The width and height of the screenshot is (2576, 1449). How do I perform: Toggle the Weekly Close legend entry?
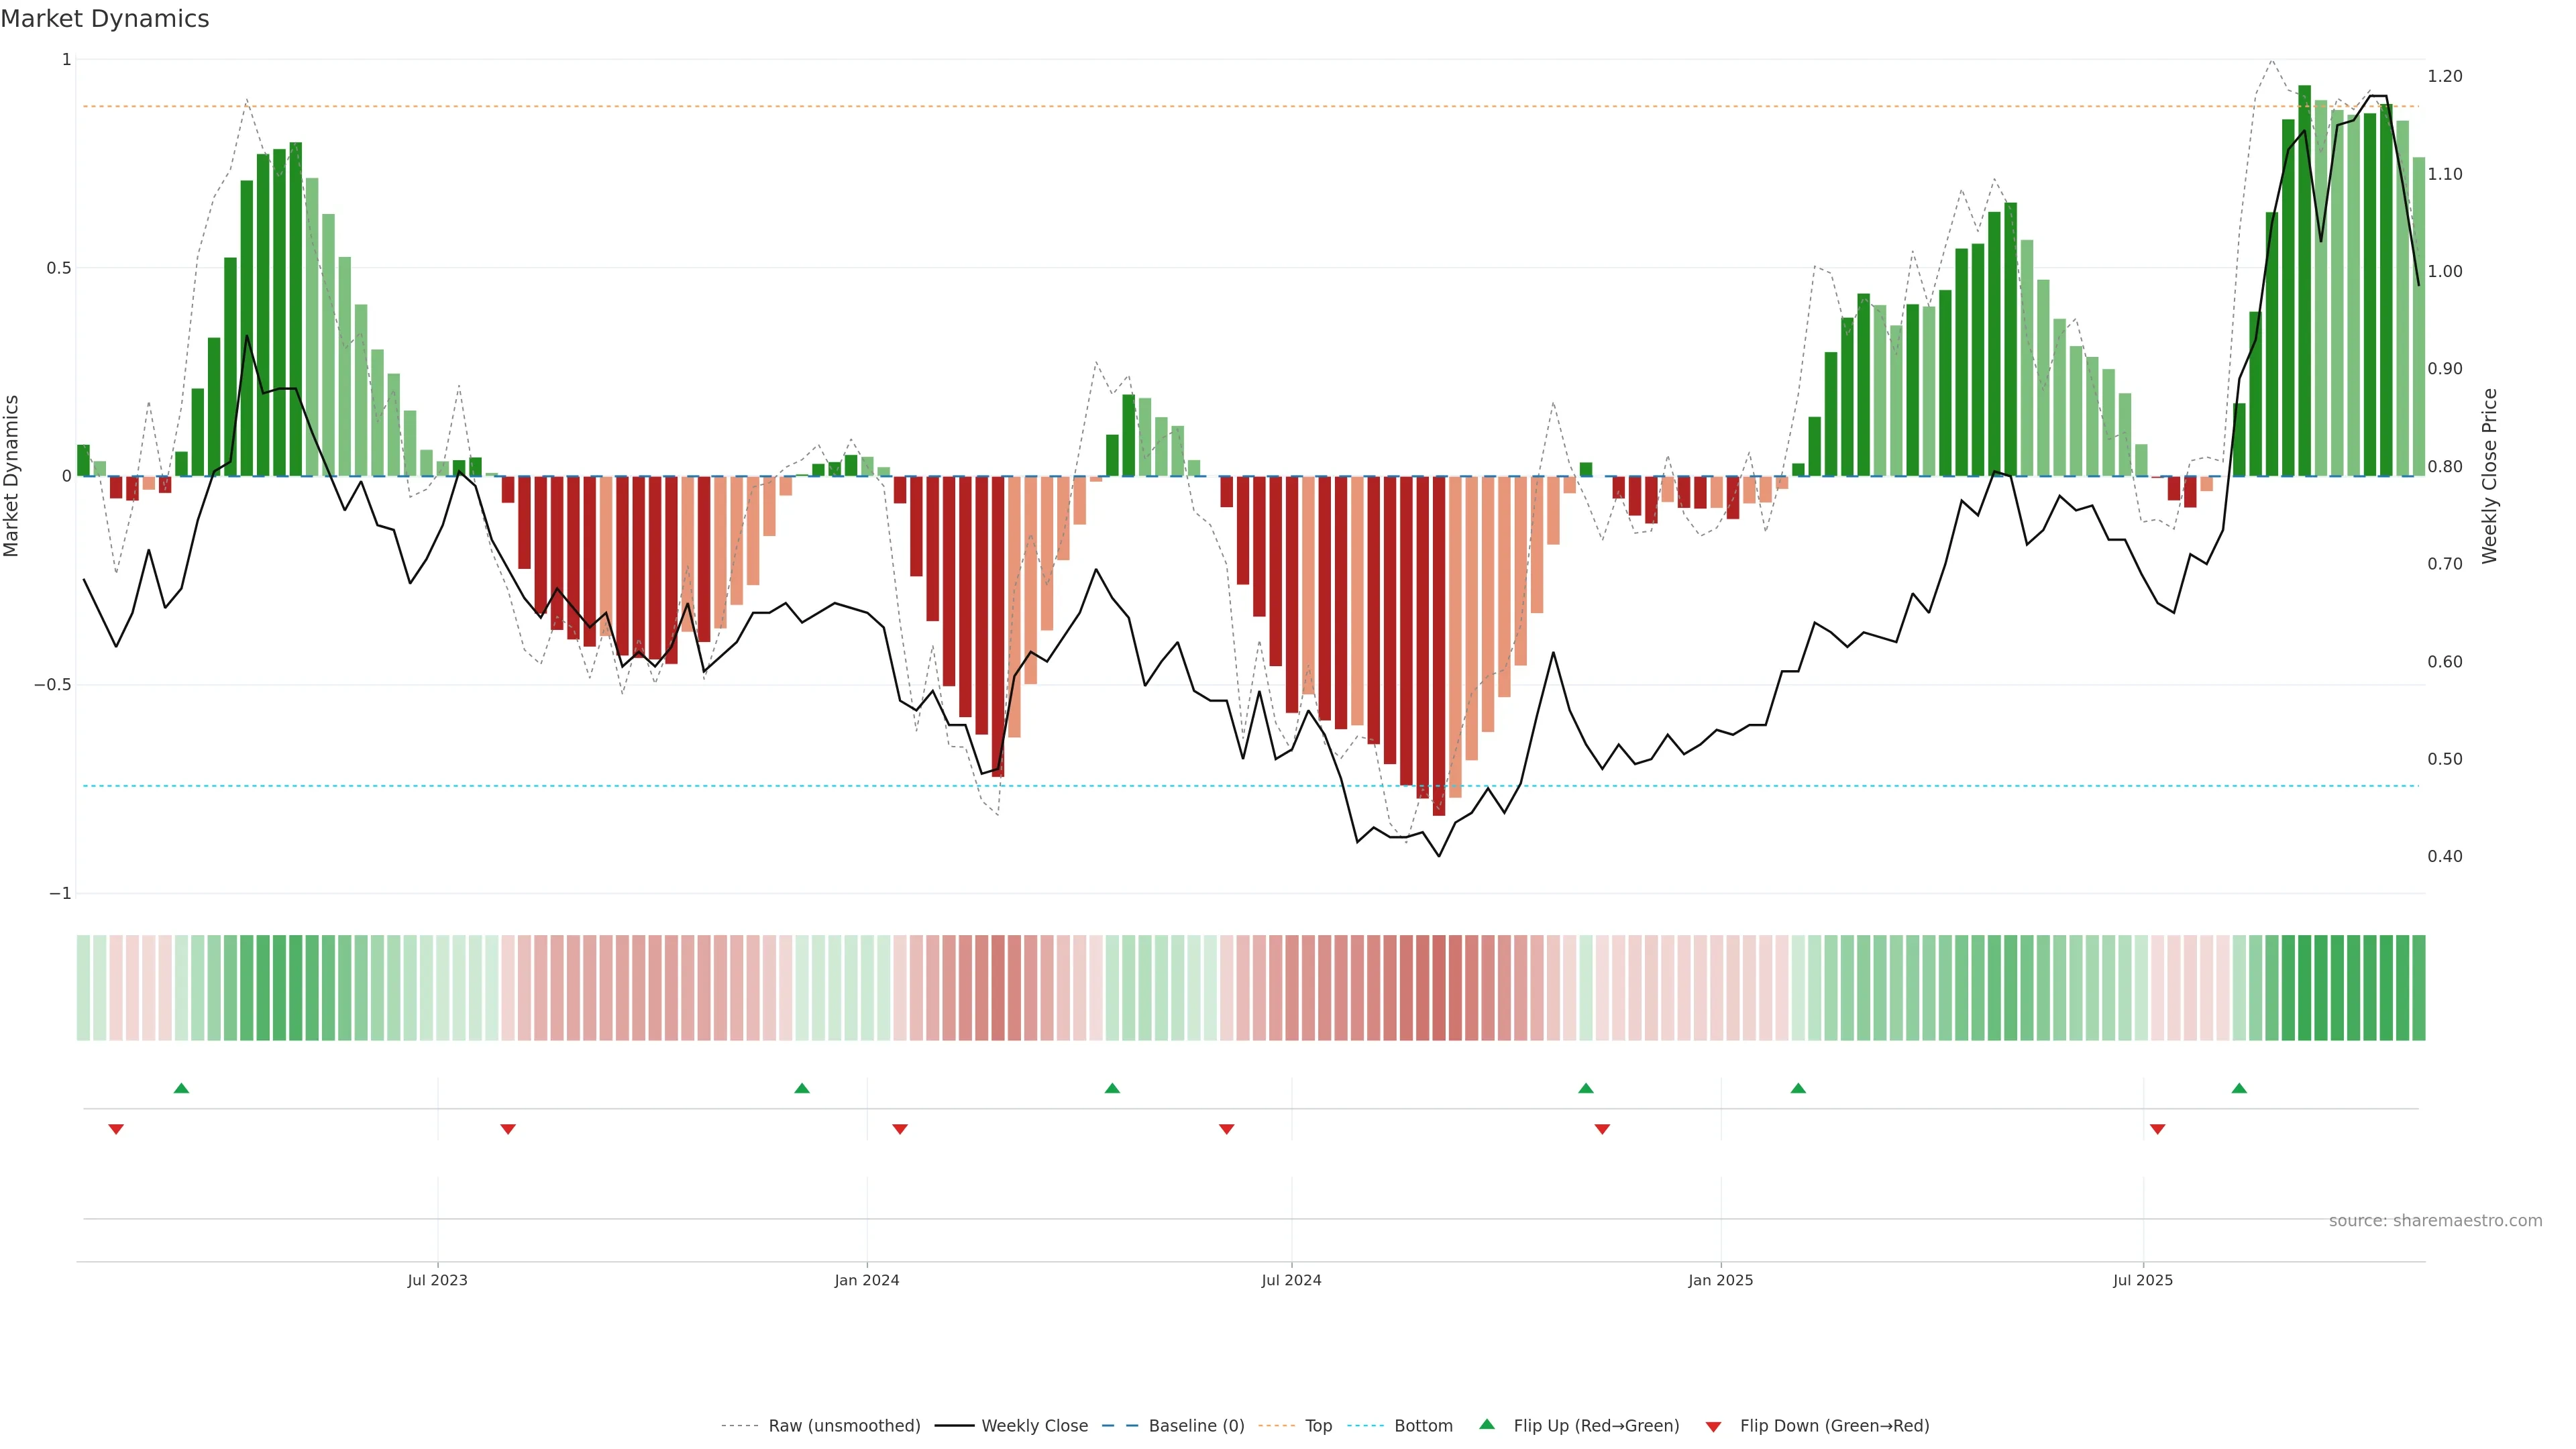(x=1034, y=1426)
